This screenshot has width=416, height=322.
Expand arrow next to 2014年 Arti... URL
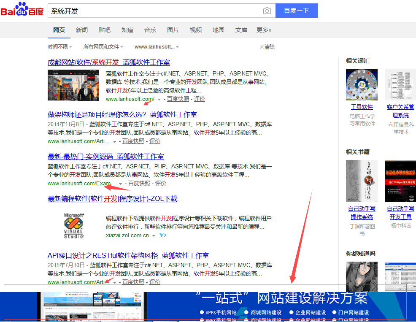click(x=115, y=141)
